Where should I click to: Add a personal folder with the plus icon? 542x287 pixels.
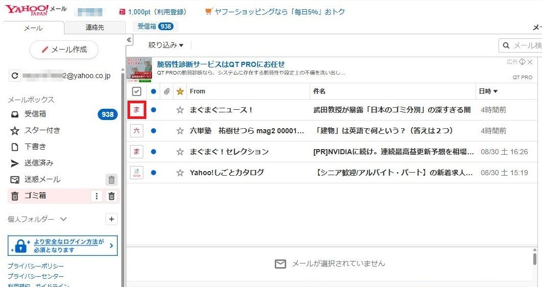click(x=112, y=219)
